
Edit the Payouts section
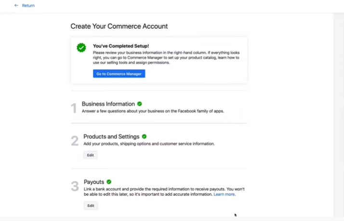click(x=91, y=206)
